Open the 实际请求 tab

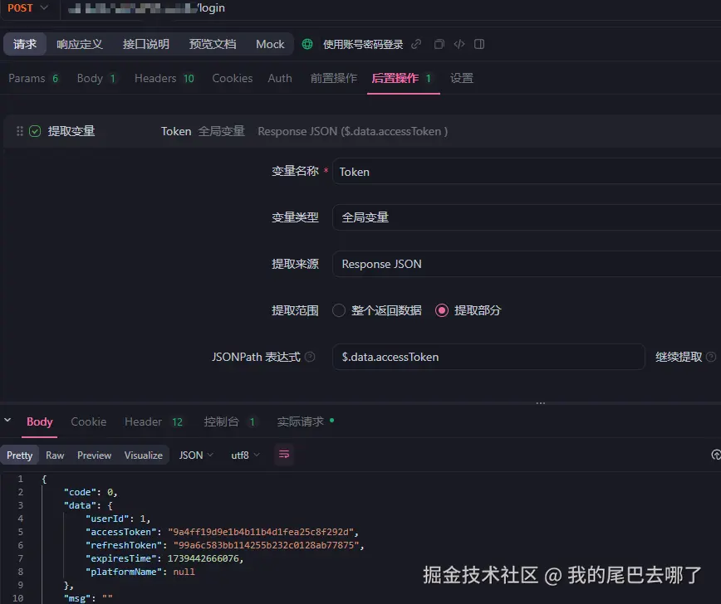click(306, 421)
